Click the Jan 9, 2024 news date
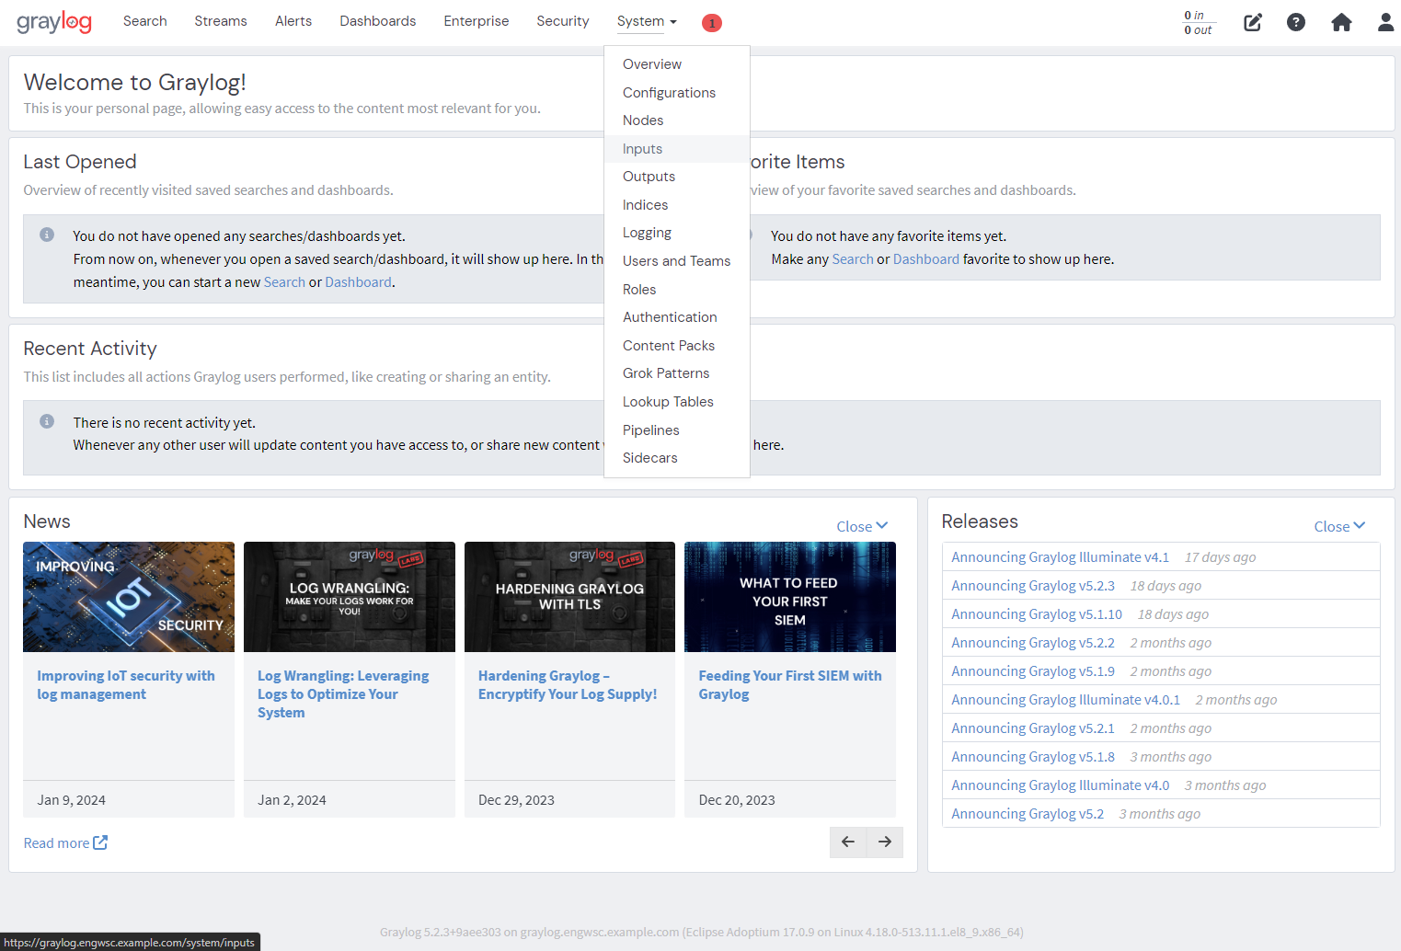This screenshot has width=1401, height=951. pyautogui.click(x=72, y=800)
